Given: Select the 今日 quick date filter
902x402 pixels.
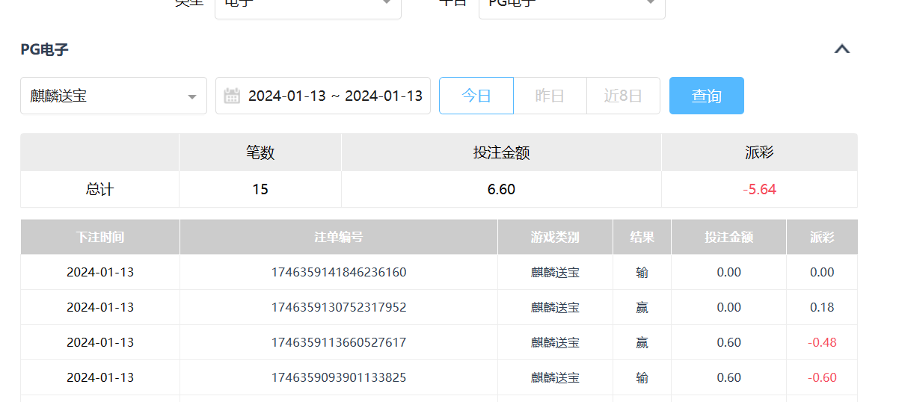Looking at the screenshot, I should [x=476, y=96].
